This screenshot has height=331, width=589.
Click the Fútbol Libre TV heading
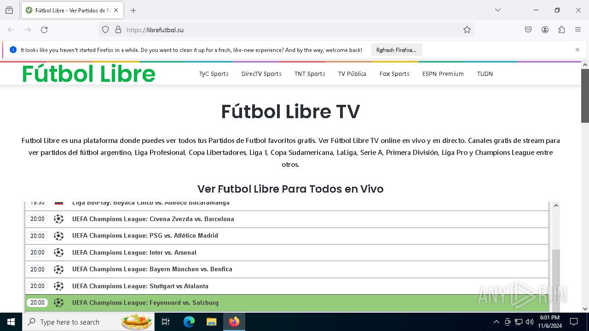pyautogui.click(x=290, y=111)
